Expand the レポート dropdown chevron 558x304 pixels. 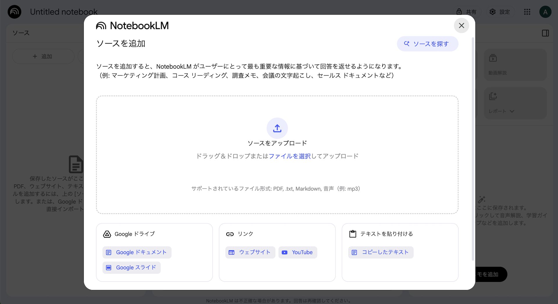(512, 111)
